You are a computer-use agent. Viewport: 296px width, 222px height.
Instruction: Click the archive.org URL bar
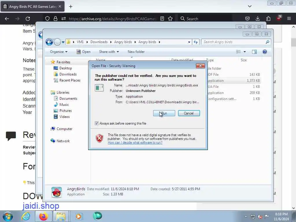(112, 19)
